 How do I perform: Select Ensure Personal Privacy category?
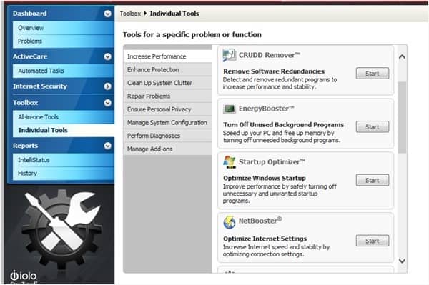[167, 109]
